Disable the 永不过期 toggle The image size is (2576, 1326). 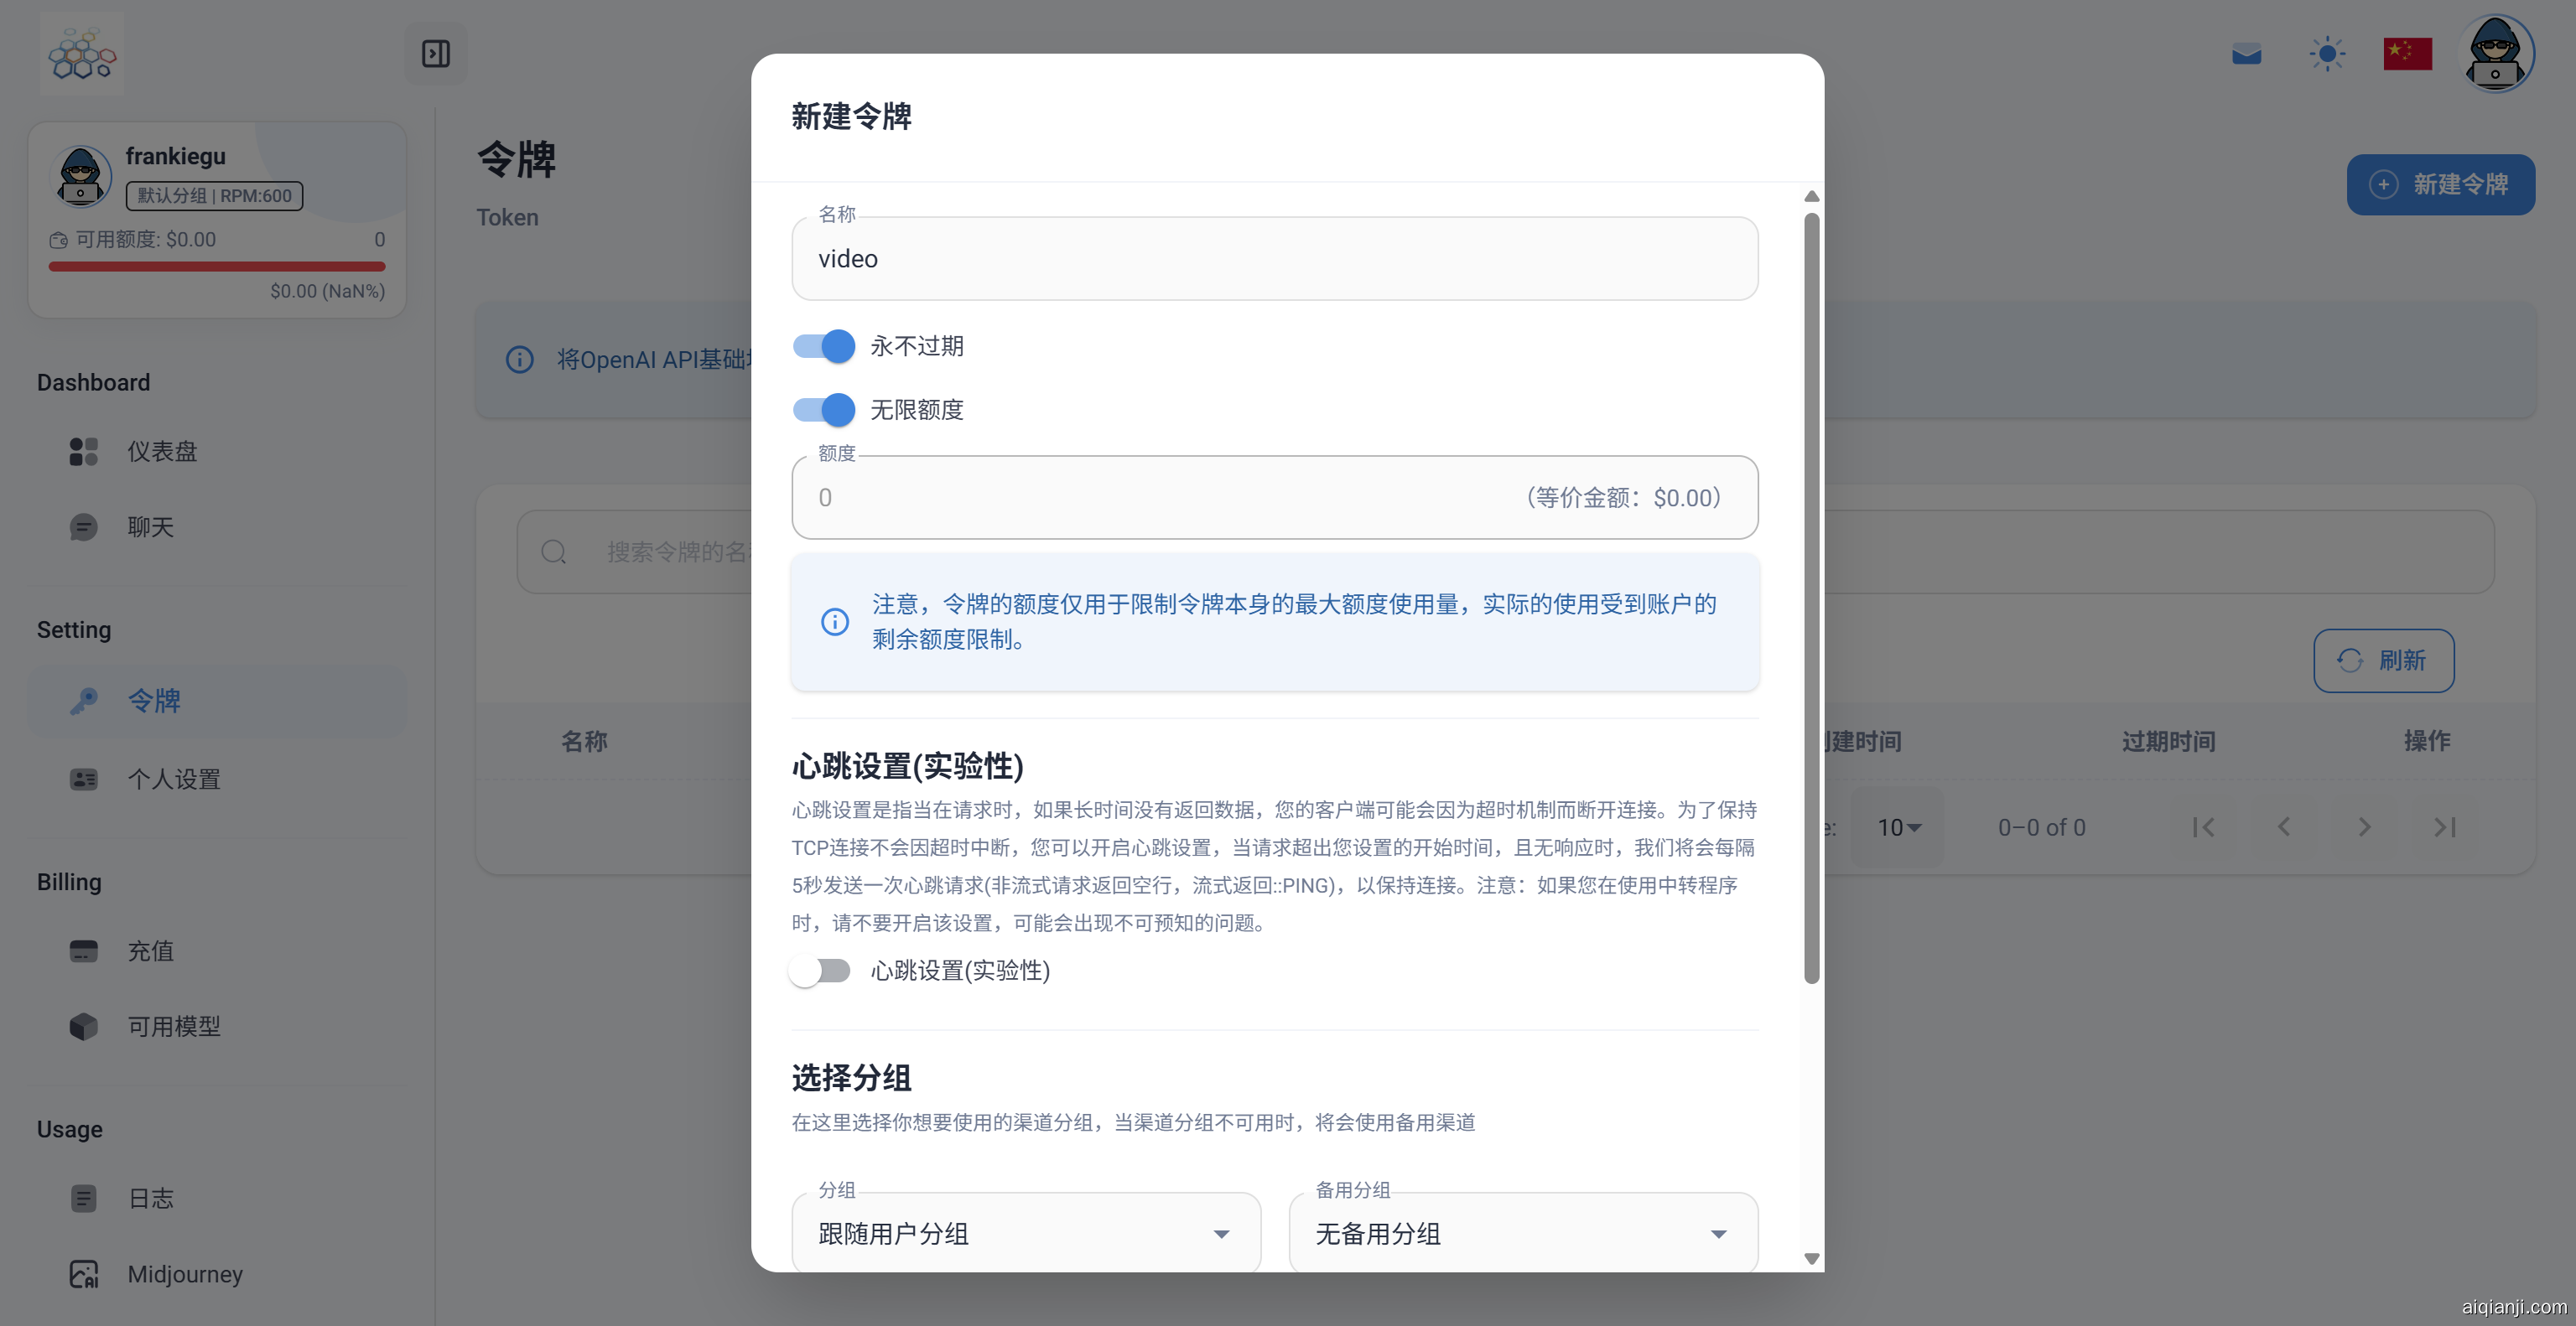click(x=822, y=345)
